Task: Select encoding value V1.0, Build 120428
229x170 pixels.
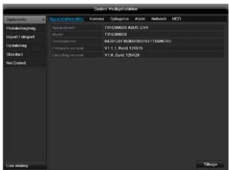Action: coord(122,55)
